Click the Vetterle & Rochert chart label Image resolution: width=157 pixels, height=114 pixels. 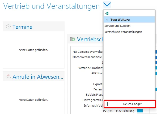pos(90,68)
